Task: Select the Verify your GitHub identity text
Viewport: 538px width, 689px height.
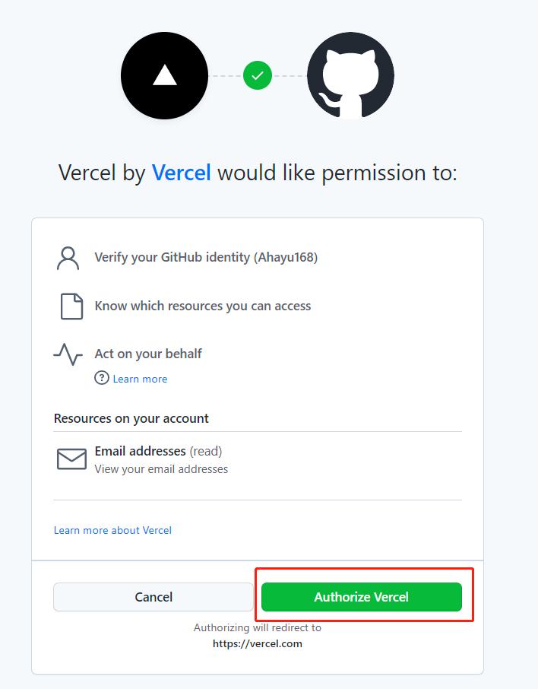Action: pyautogui.click(x=206, y=258)
